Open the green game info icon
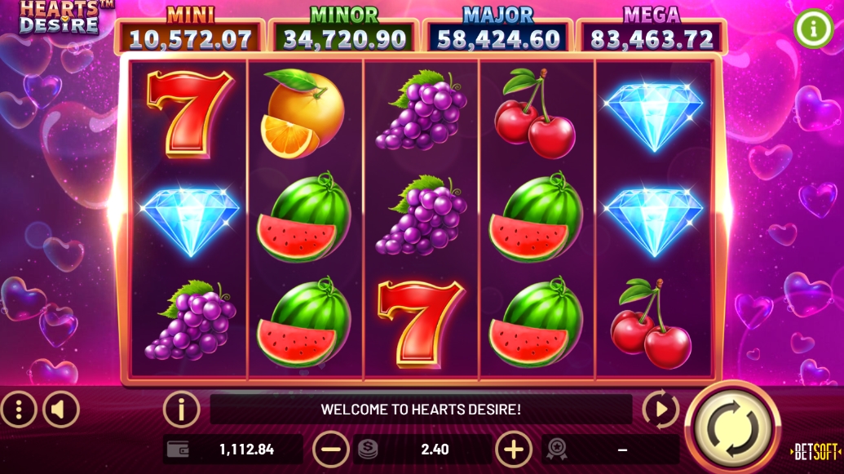The image size is (844, 474). coord(813,28)
